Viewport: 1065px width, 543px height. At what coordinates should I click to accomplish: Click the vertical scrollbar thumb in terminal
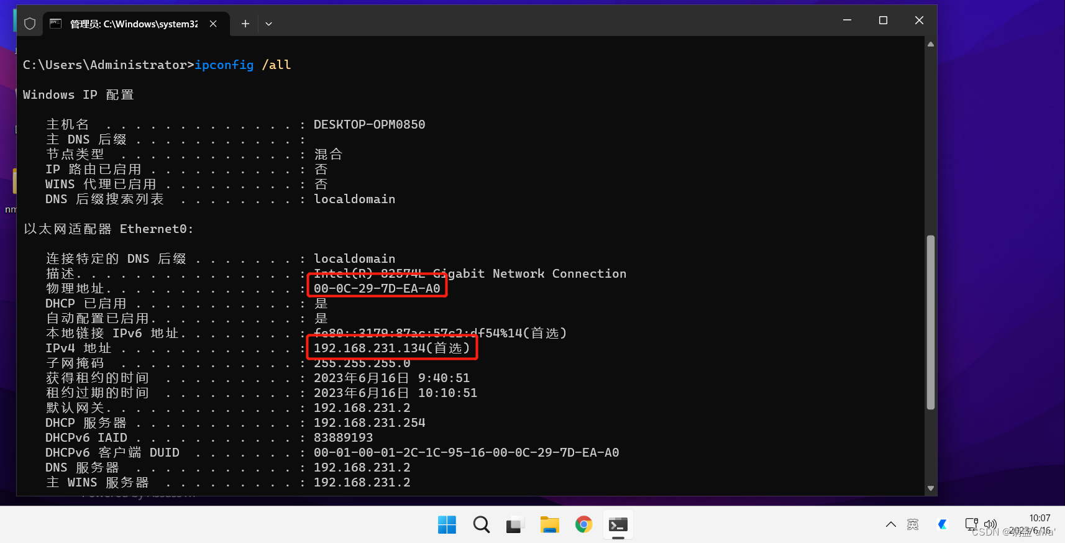(931, 322)
